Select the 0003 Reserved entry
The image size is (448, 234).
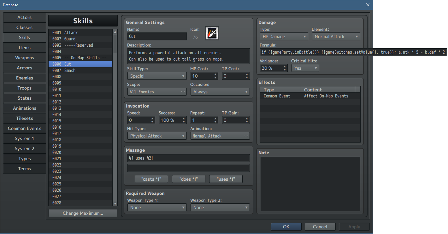tap(80, 45)
